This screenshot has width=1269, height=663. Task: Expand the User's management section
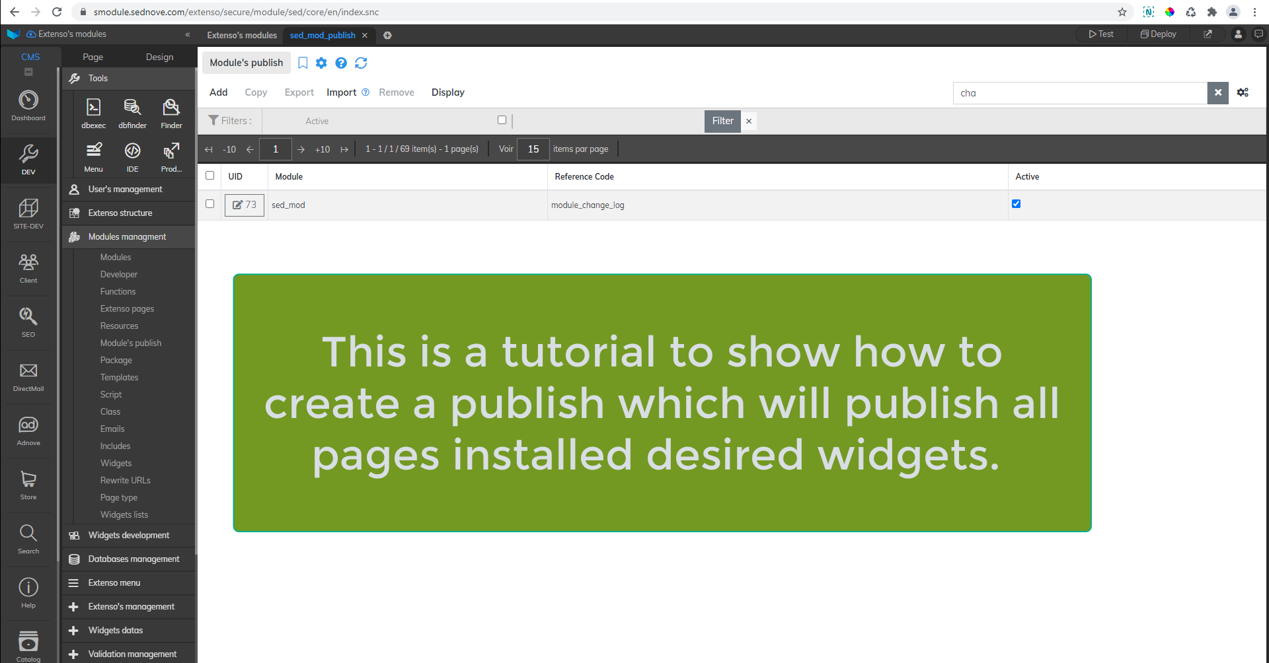[129, 189]
